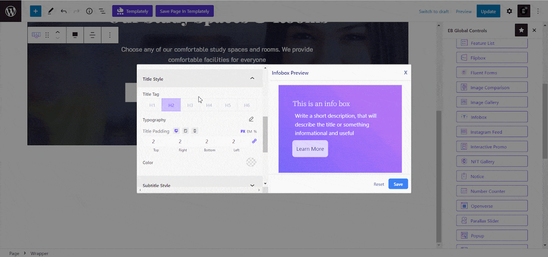This screenshot has width=548, height=257.
Task: Click the Preview link
Action: click(463, 11)
